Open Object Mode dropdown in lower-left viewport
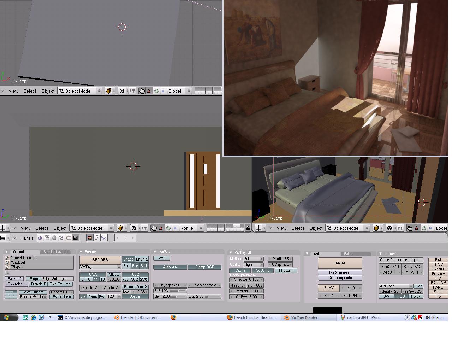Viewport: 452px width, 362px height. [91, 228]
